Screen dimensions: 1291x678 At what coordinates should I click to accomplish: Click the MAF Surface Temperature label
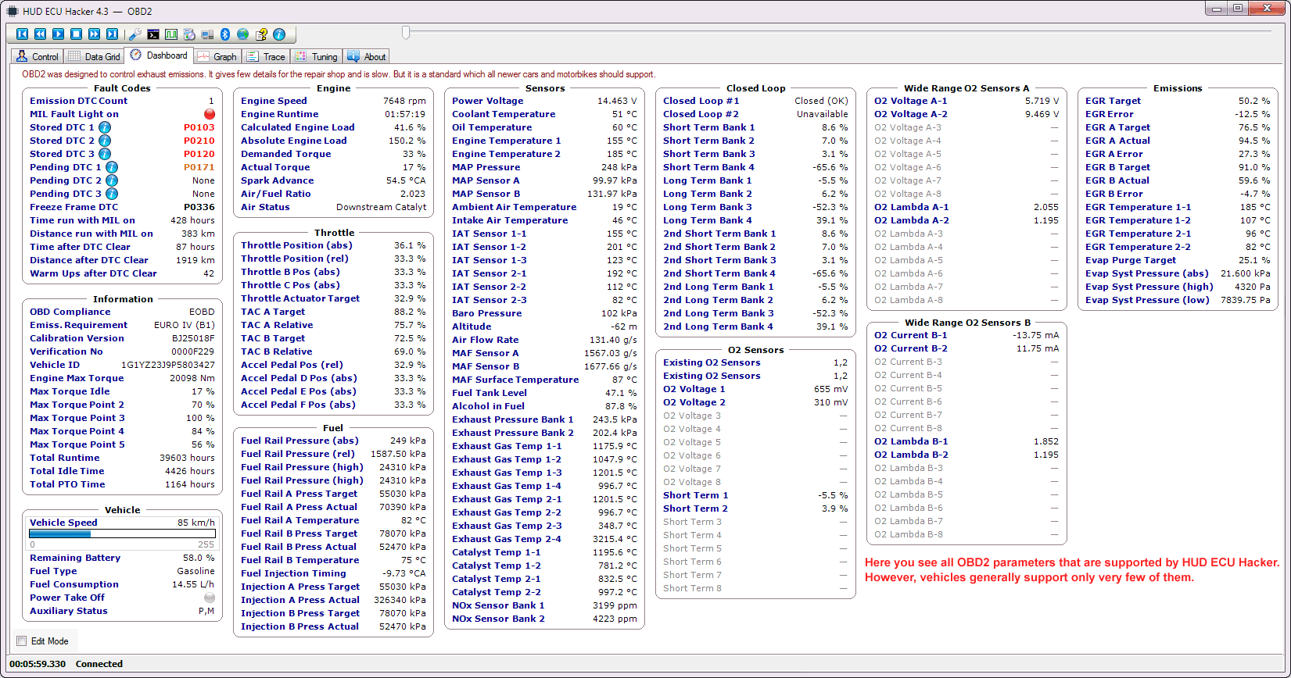click(x=515, y=380)
